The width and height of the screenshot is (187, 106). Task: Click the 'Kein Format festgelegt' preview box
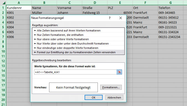tap(73, 88)
